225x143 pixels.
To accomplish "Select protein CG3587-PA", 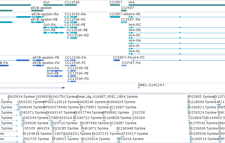I will click(131, 63).
